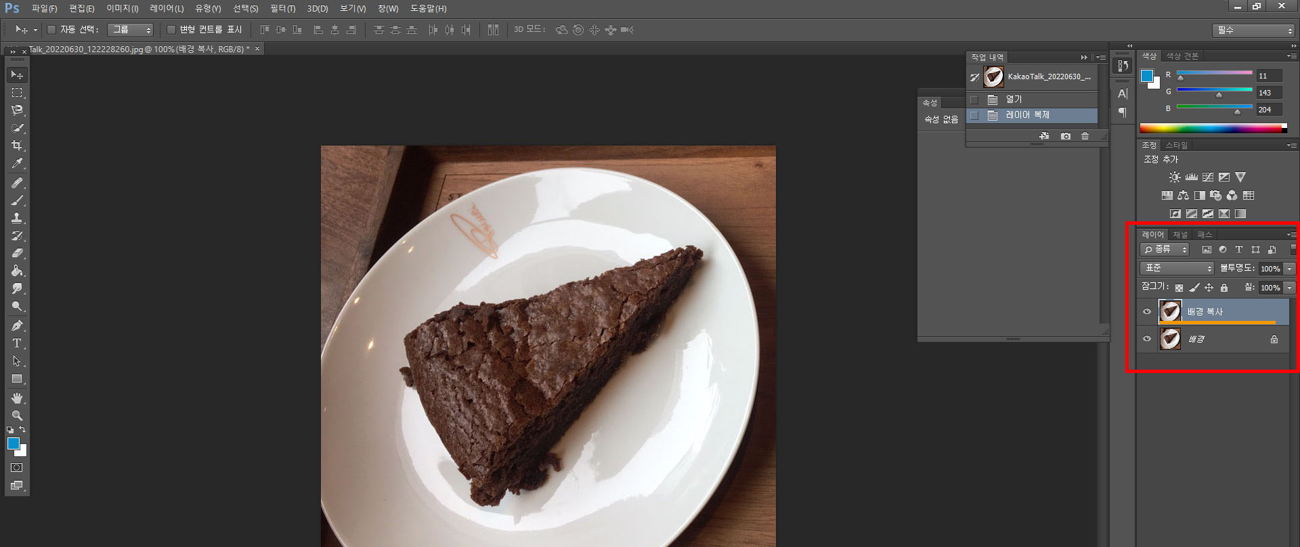The width and height of the screenshot is (1300, 547).
Task: Select the Rectangular Marquee tool
Action: click(x=17, y=93)
